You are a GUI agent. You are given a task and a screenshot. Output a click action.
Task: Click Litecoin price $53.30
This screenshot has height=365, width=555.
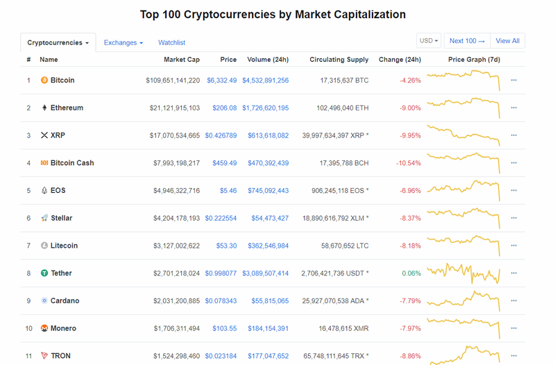click(x=227, y=246)
